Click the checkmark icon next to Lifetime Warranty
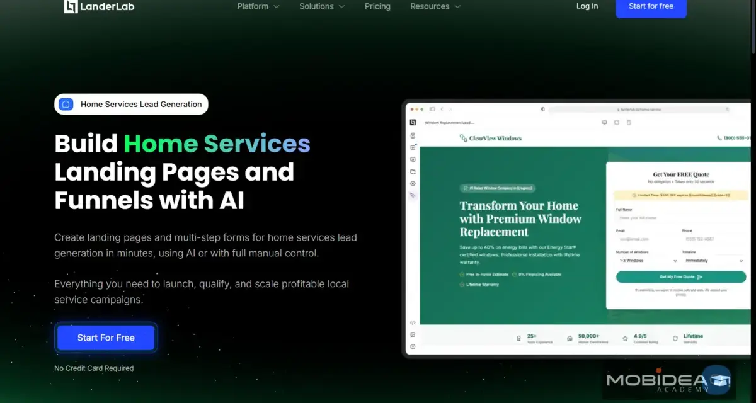Viewport: 756px width, 403px height. point(462,285)
